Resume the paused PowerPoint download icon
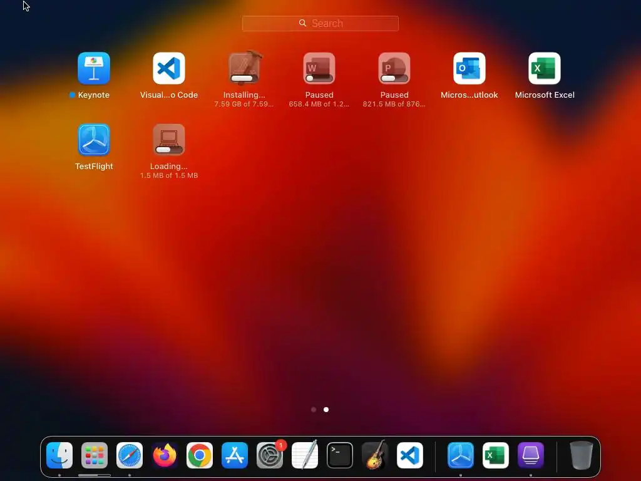This screenshot has height=481, width=641. pos(394,68)
